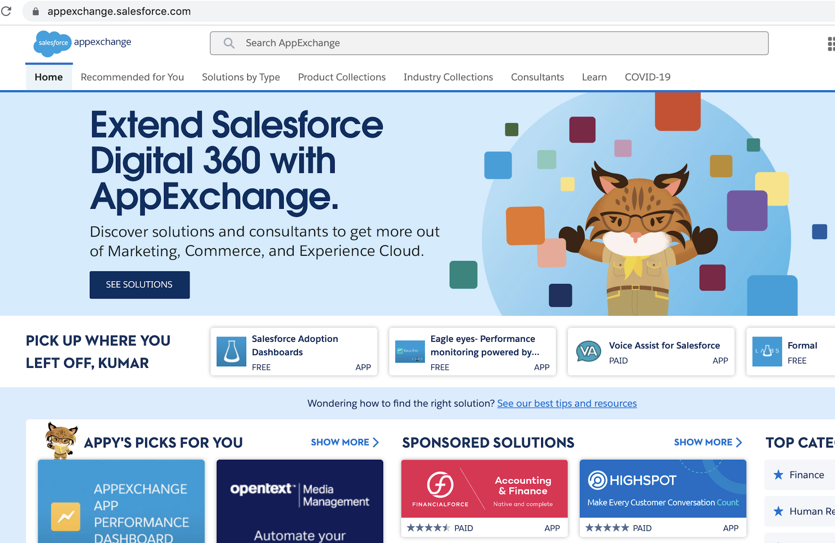
Task: Open the app launcher grid icon
Action: (831, 44)
